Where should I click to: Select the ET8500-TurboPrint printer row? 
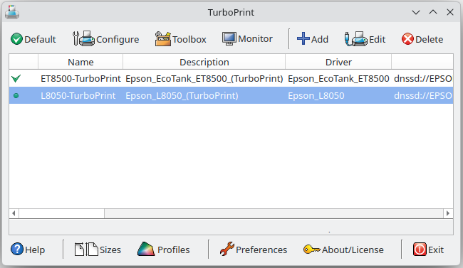231,78
